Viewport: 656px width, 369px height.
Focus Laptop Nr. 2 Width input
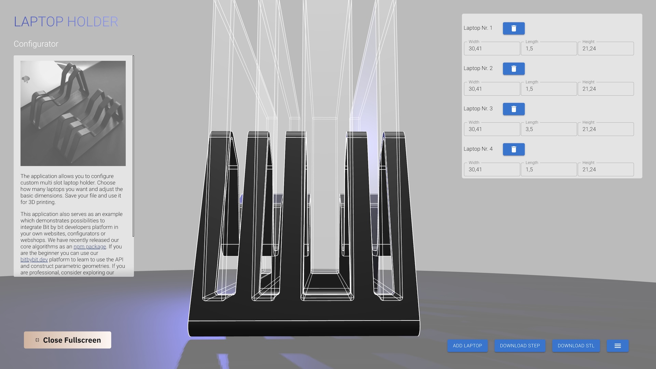[492, 89]
